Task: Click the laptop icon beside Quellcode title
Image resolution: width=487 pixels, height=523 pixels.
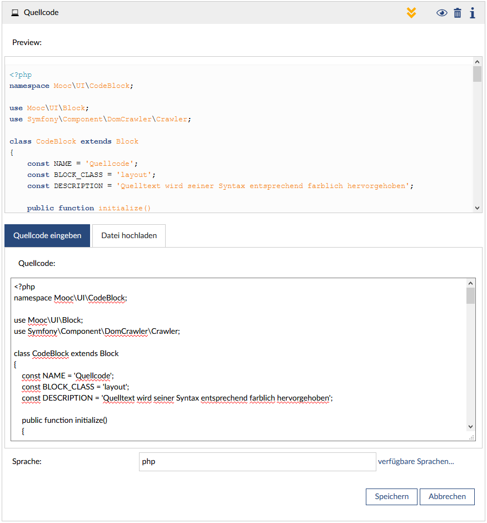Action: [15, 12]
